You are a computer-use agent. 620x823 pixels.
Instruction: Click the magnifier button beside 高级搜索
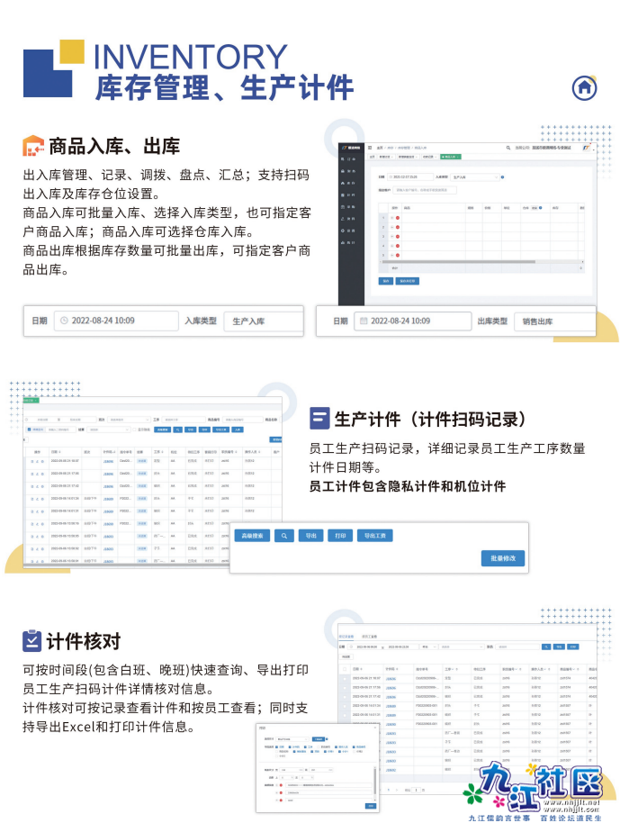tap(283, 536)
